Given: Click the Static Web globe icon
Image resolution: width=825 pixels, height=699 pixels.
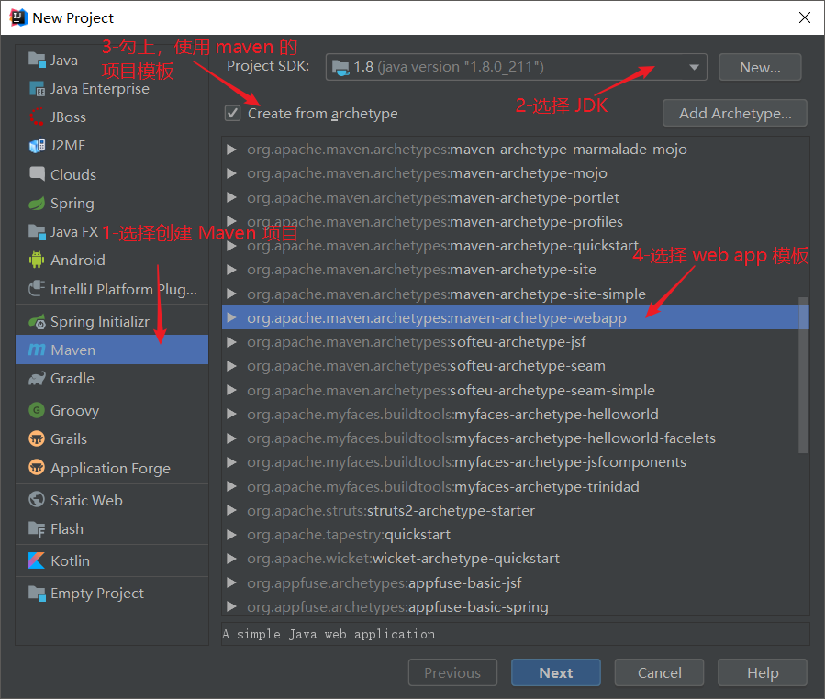Looking at the screenshot, I should tap(37, 500).
